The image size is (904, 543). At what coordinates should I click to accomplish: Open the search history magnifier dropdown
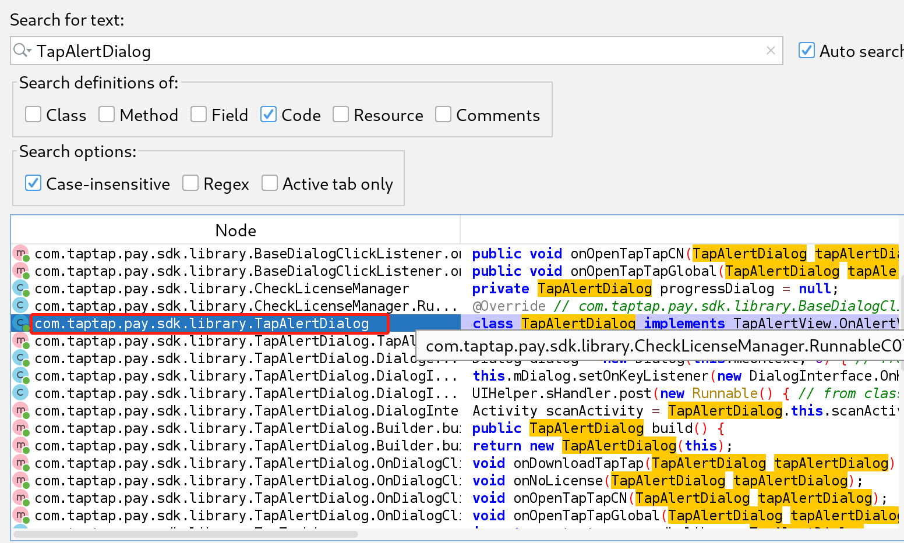coord(22,51)
